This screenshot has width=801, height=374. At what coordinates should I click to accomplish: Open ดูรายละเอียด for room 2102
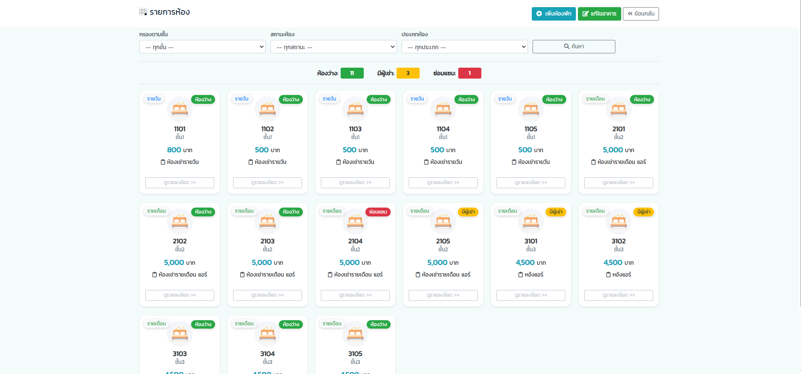pyautogui.click(x=180, y=295)
